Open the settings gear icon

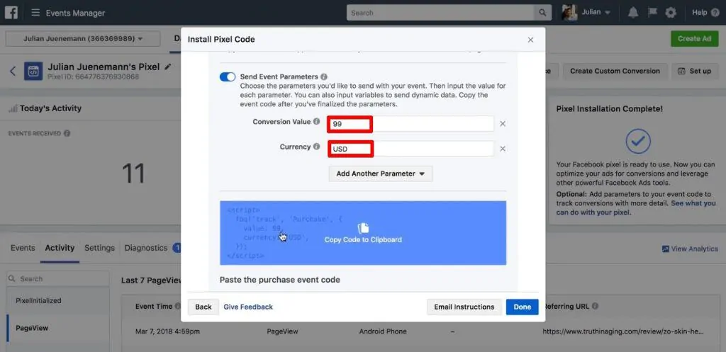[671, 13]
